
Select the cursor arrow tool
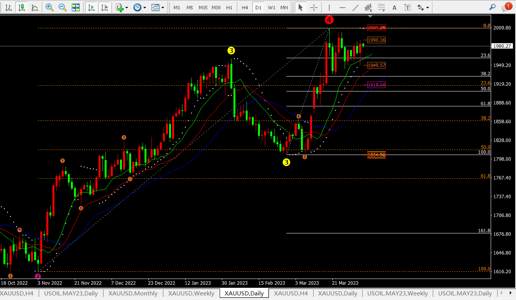tap(301, 7)
